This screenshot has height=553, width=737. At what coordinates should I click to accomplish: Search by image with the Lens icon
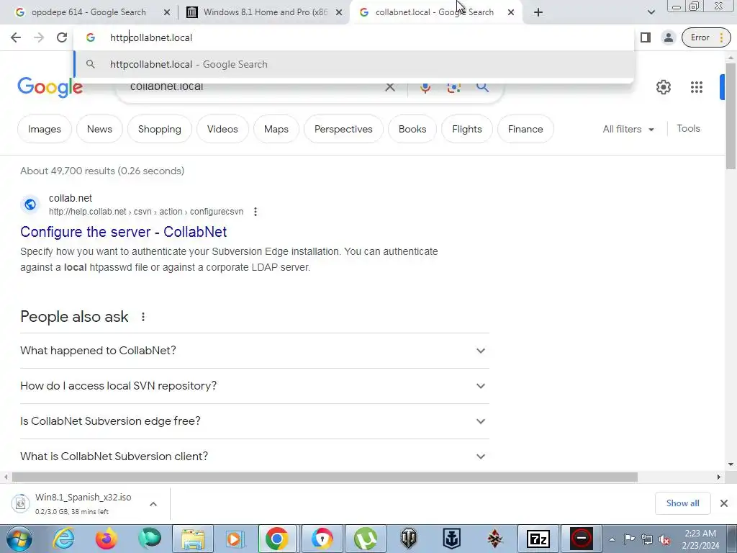(453, 87)
